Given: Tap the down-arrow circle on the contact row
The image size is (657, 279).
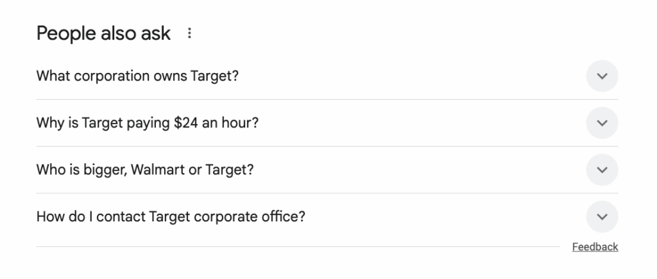Looking at the screenshot, I should click(x=602, y=217).
